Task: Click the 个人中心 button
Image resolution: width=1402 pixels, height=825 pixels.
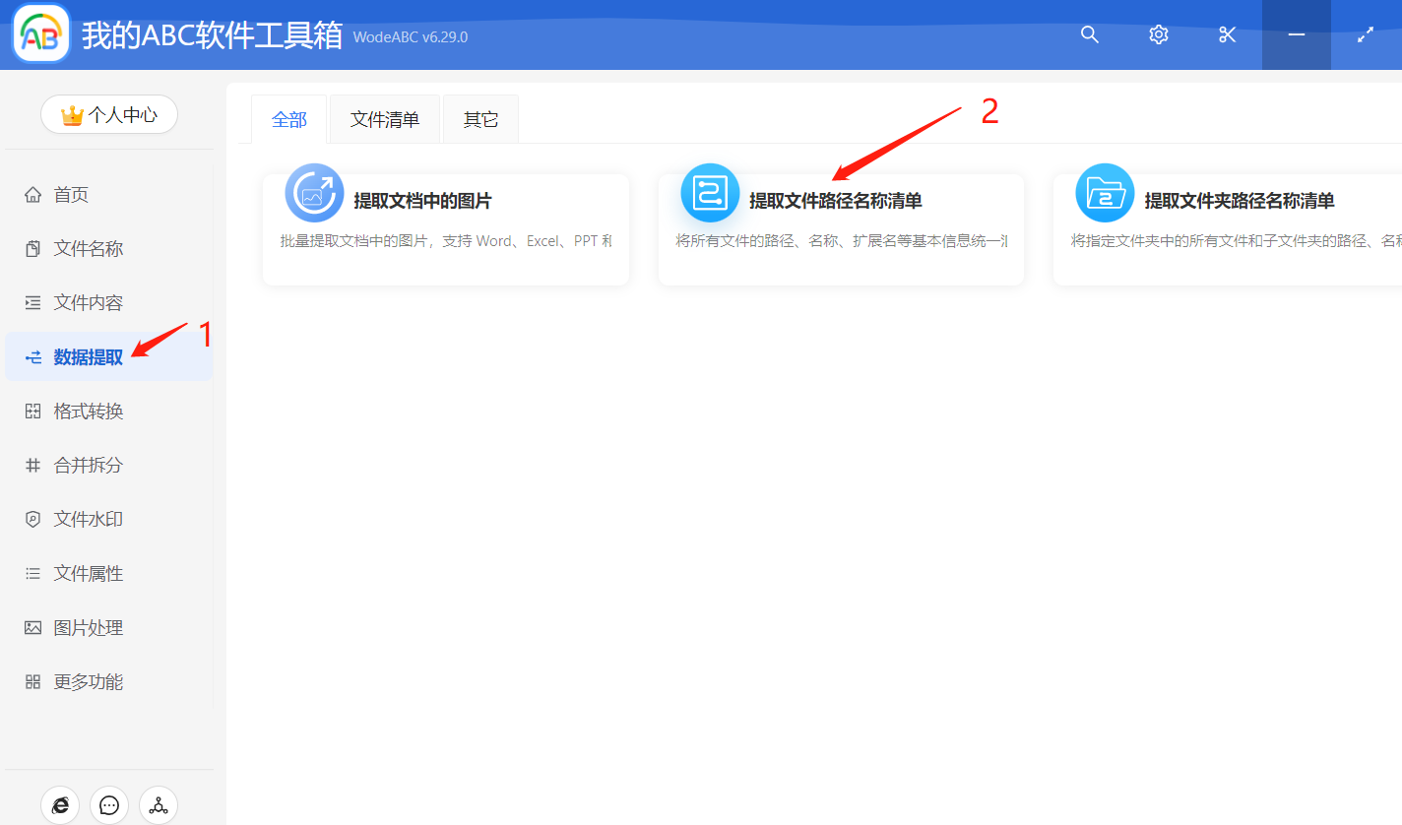Action: [x=108, y=114]
